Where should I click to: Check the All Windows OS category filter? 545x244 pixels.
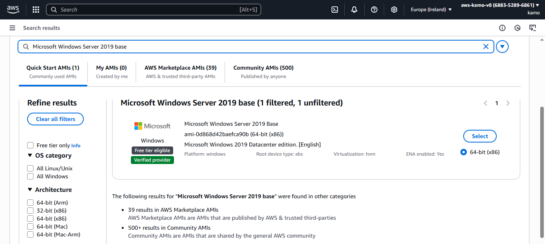(30, 176)
